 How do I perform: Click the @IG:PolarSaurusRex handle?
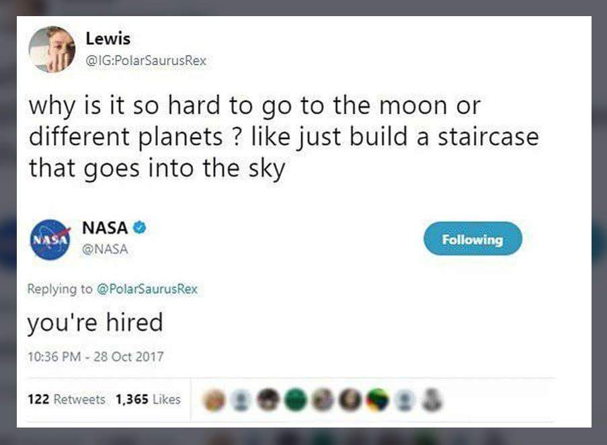click(146, 61)
